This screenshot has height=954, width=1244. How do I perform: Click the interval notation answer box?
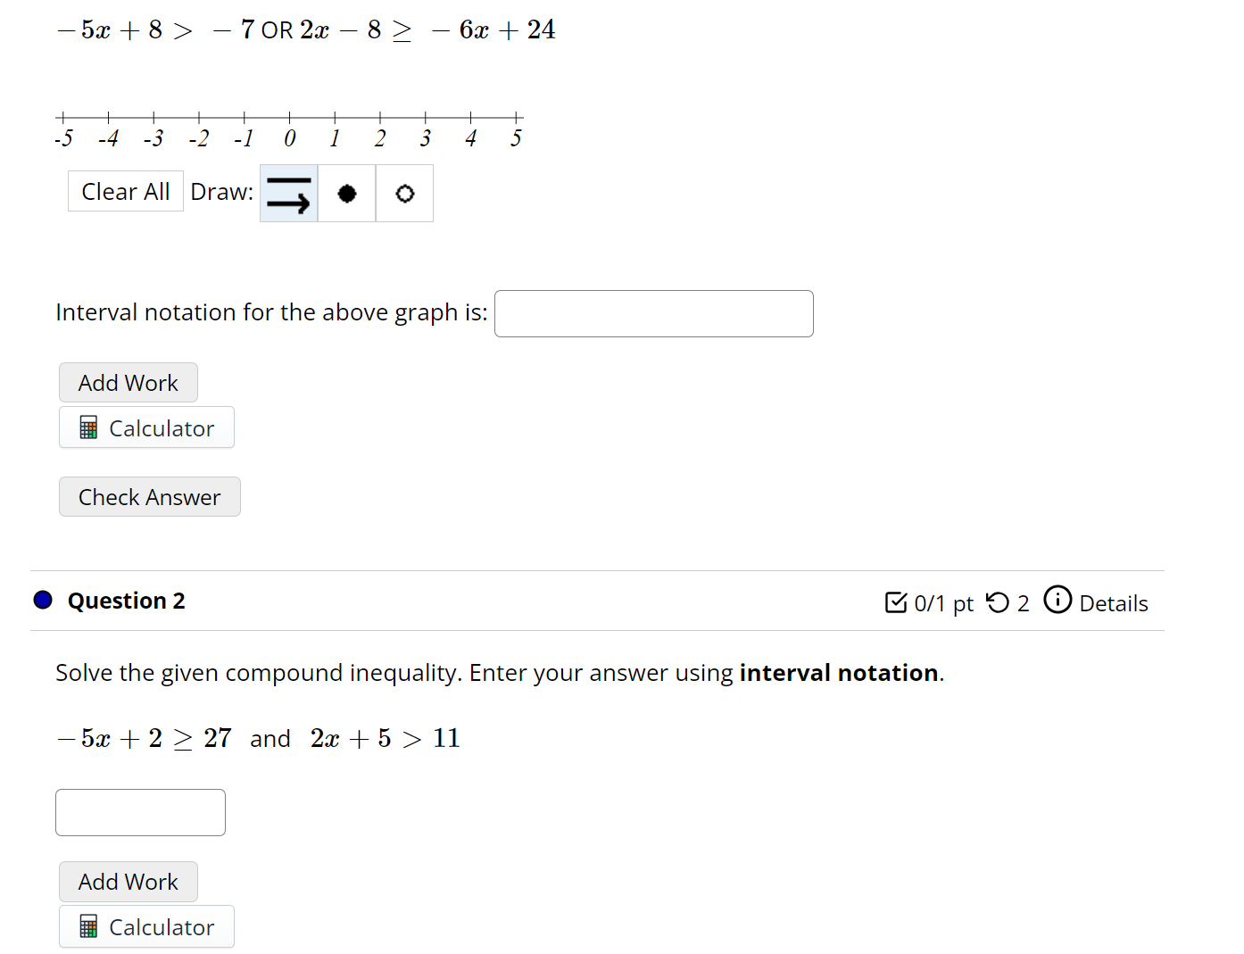click(653, 313)
